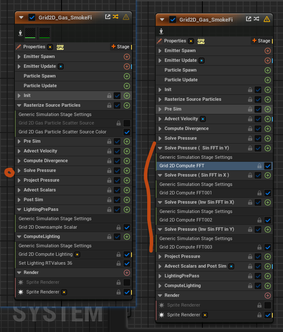
Task: Click the person icon in right emitter
Action: pyautogui.click(x=161, y=31)
